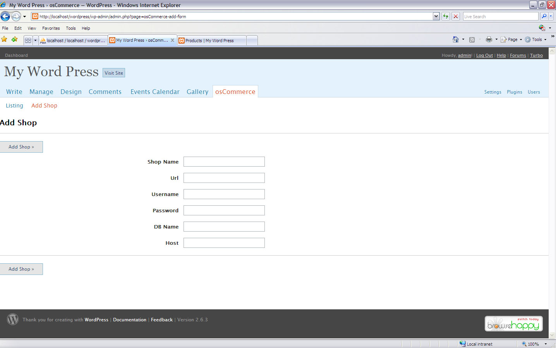The height and width of the screenshot is (348, 556).
Task: Open the Comments admin tab
Action: (x=105, y=92)
